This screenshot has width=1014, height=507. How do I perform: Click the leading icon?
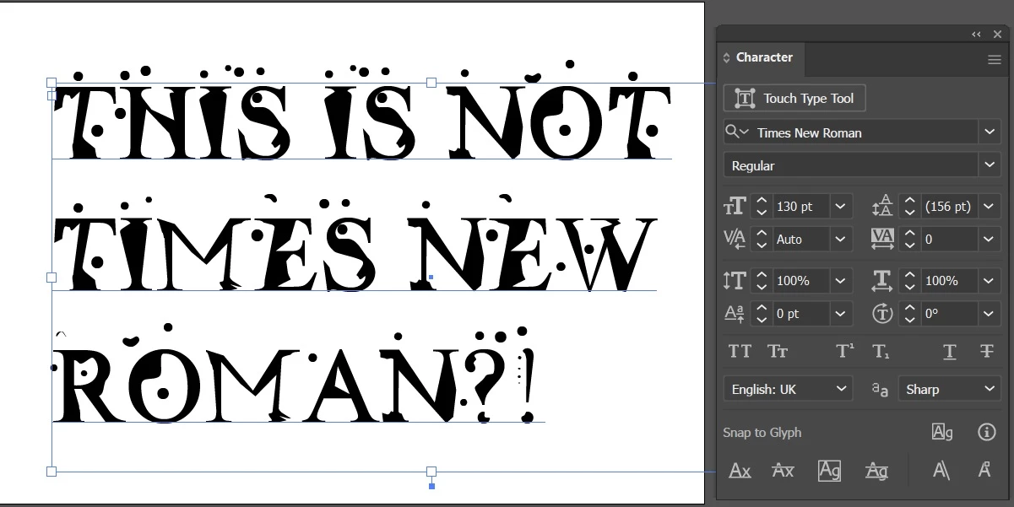coord(882,206)
